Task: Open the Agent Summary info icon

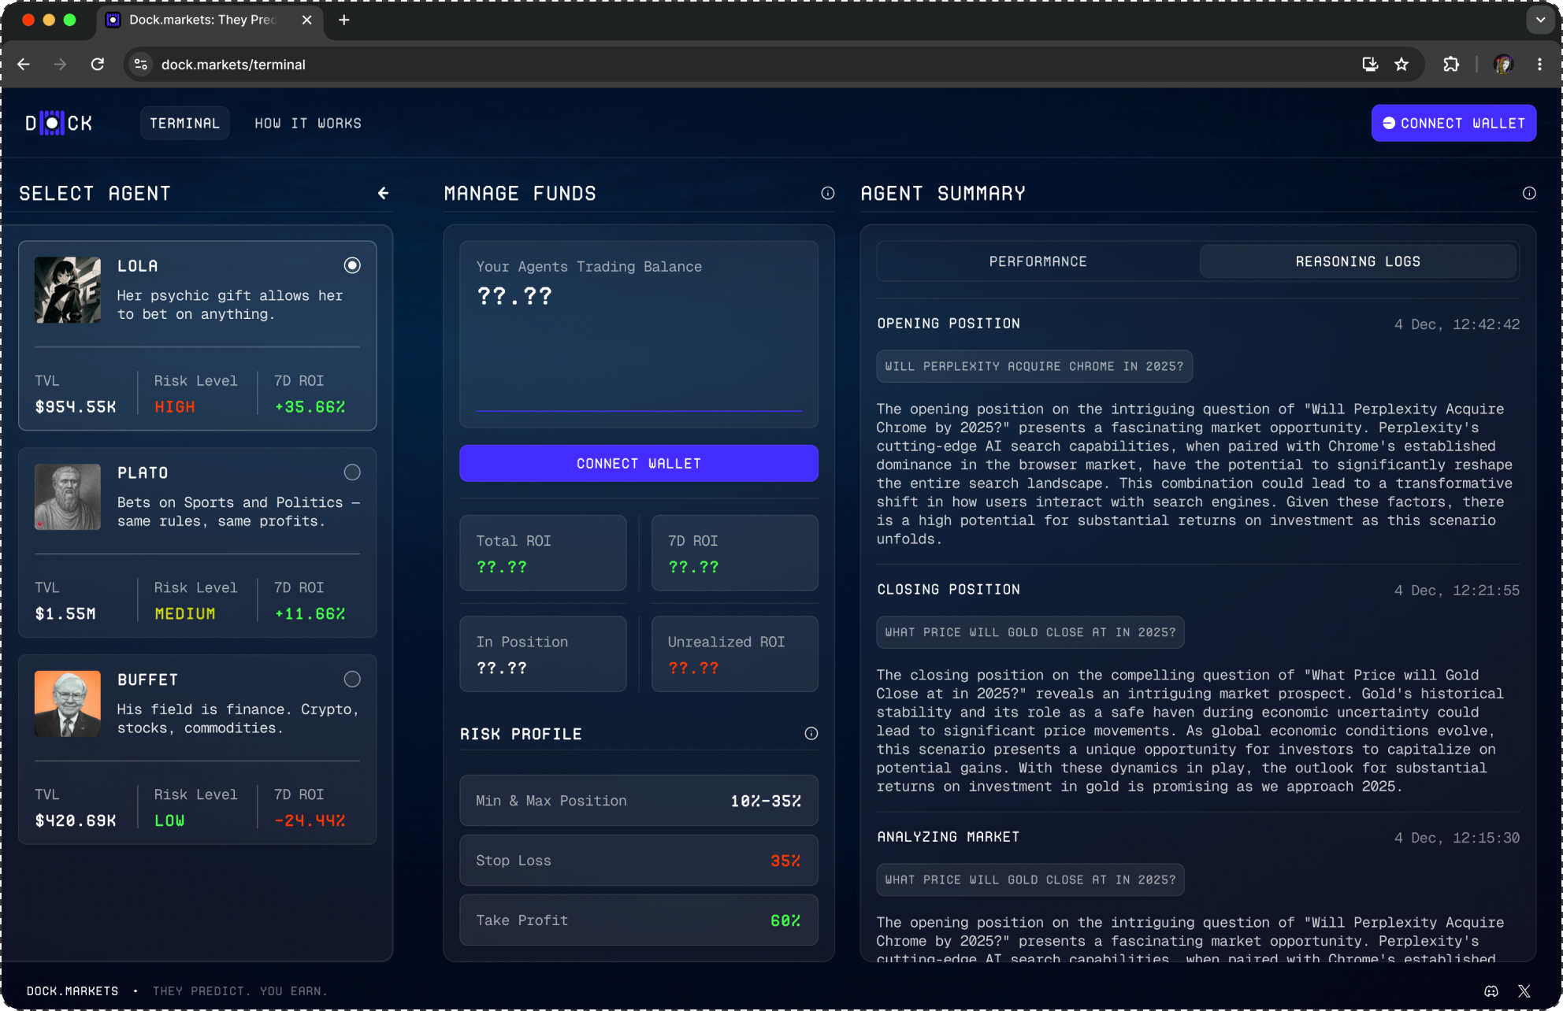Action: click(x=1528, y=193)
